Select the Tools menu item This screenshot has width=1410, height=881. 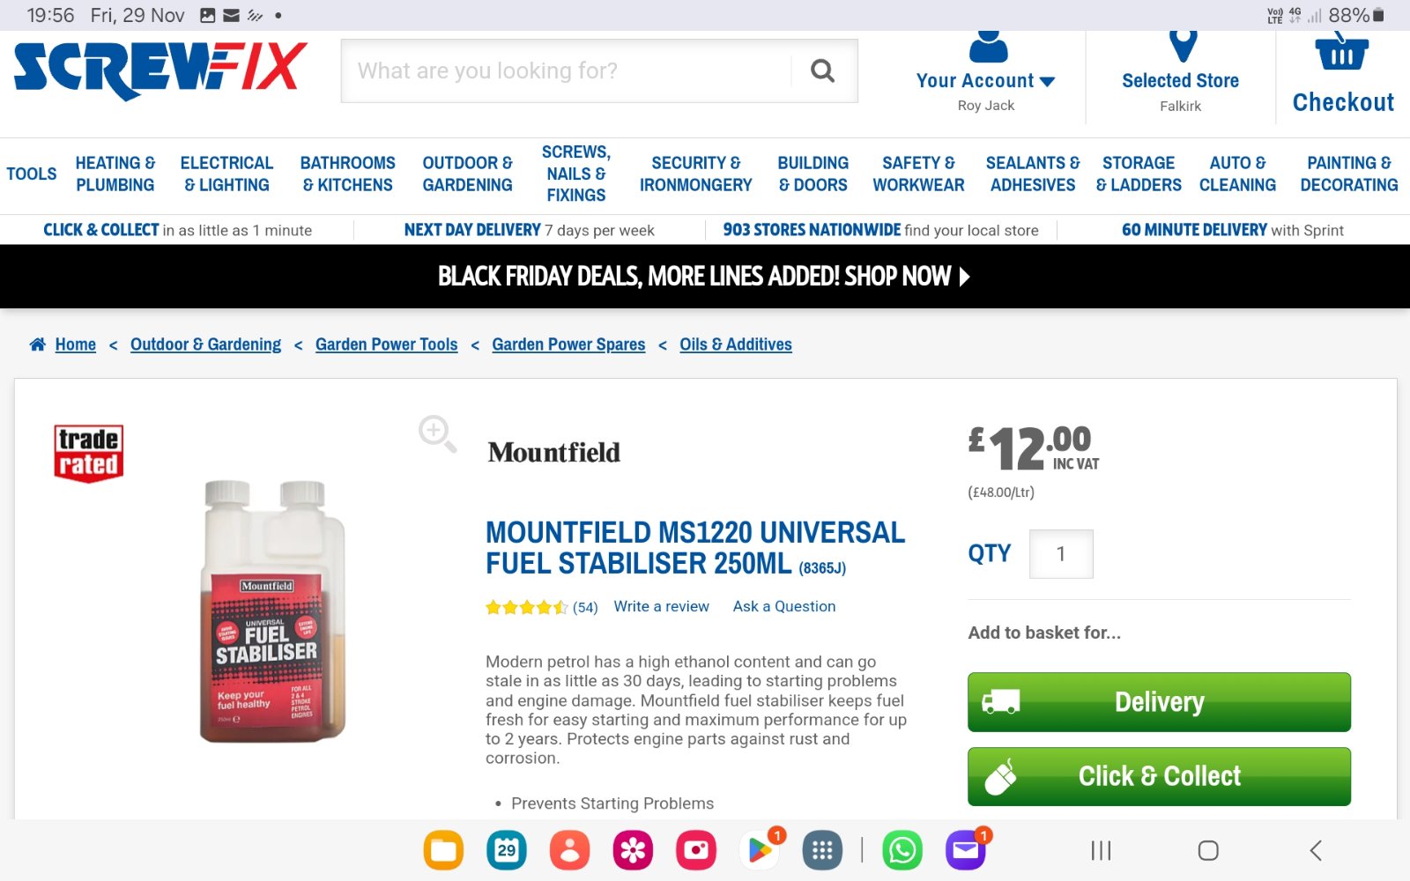[x=32, y=174]
